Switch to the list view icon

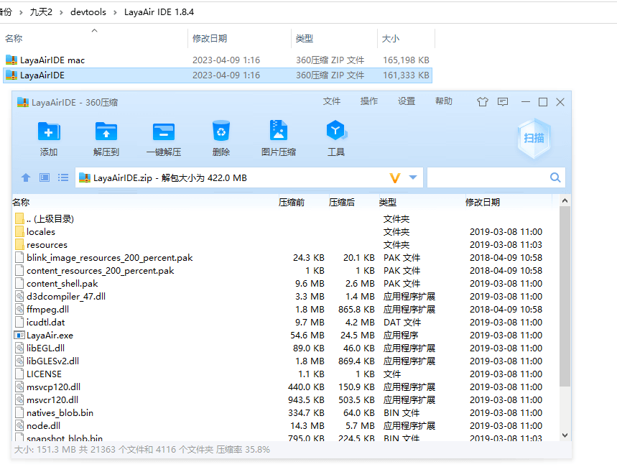pos(63,177)
